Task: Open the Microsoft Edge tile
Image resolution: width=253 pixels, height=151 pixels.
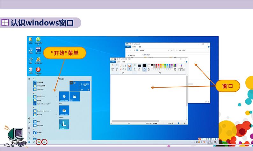Action: click(x=64, y=96)
